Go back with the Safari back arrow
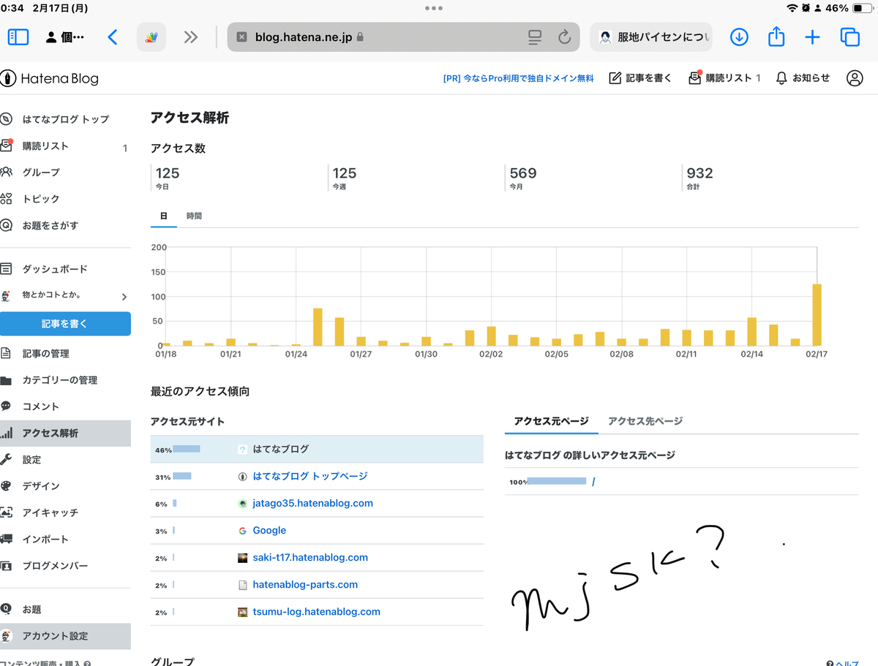Viewport: 878px width, 666px height. coord(112,37)
